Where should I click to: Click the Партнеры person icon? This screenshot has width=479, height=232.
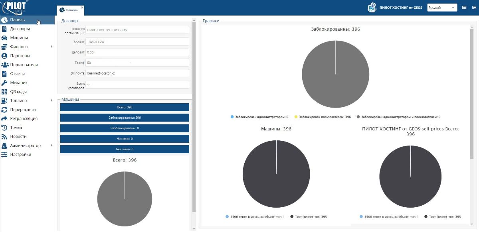[4, 56]
